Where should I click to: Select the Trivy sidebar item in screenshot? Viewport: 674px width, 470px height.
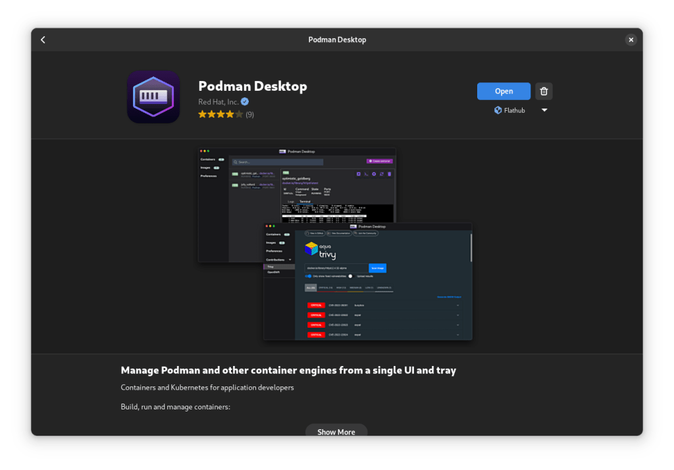pyautogui.click(x=271, y=267)
